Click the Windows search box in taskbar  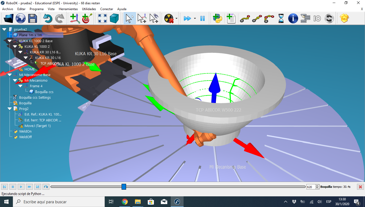(x=59, y=202)
